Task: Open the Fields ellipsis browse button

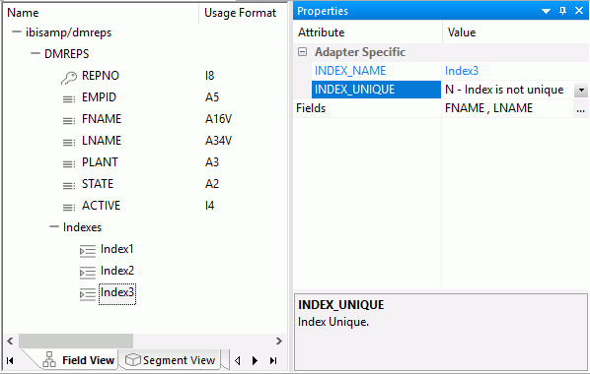Action: pyautogui.click(x=580, y=108)
